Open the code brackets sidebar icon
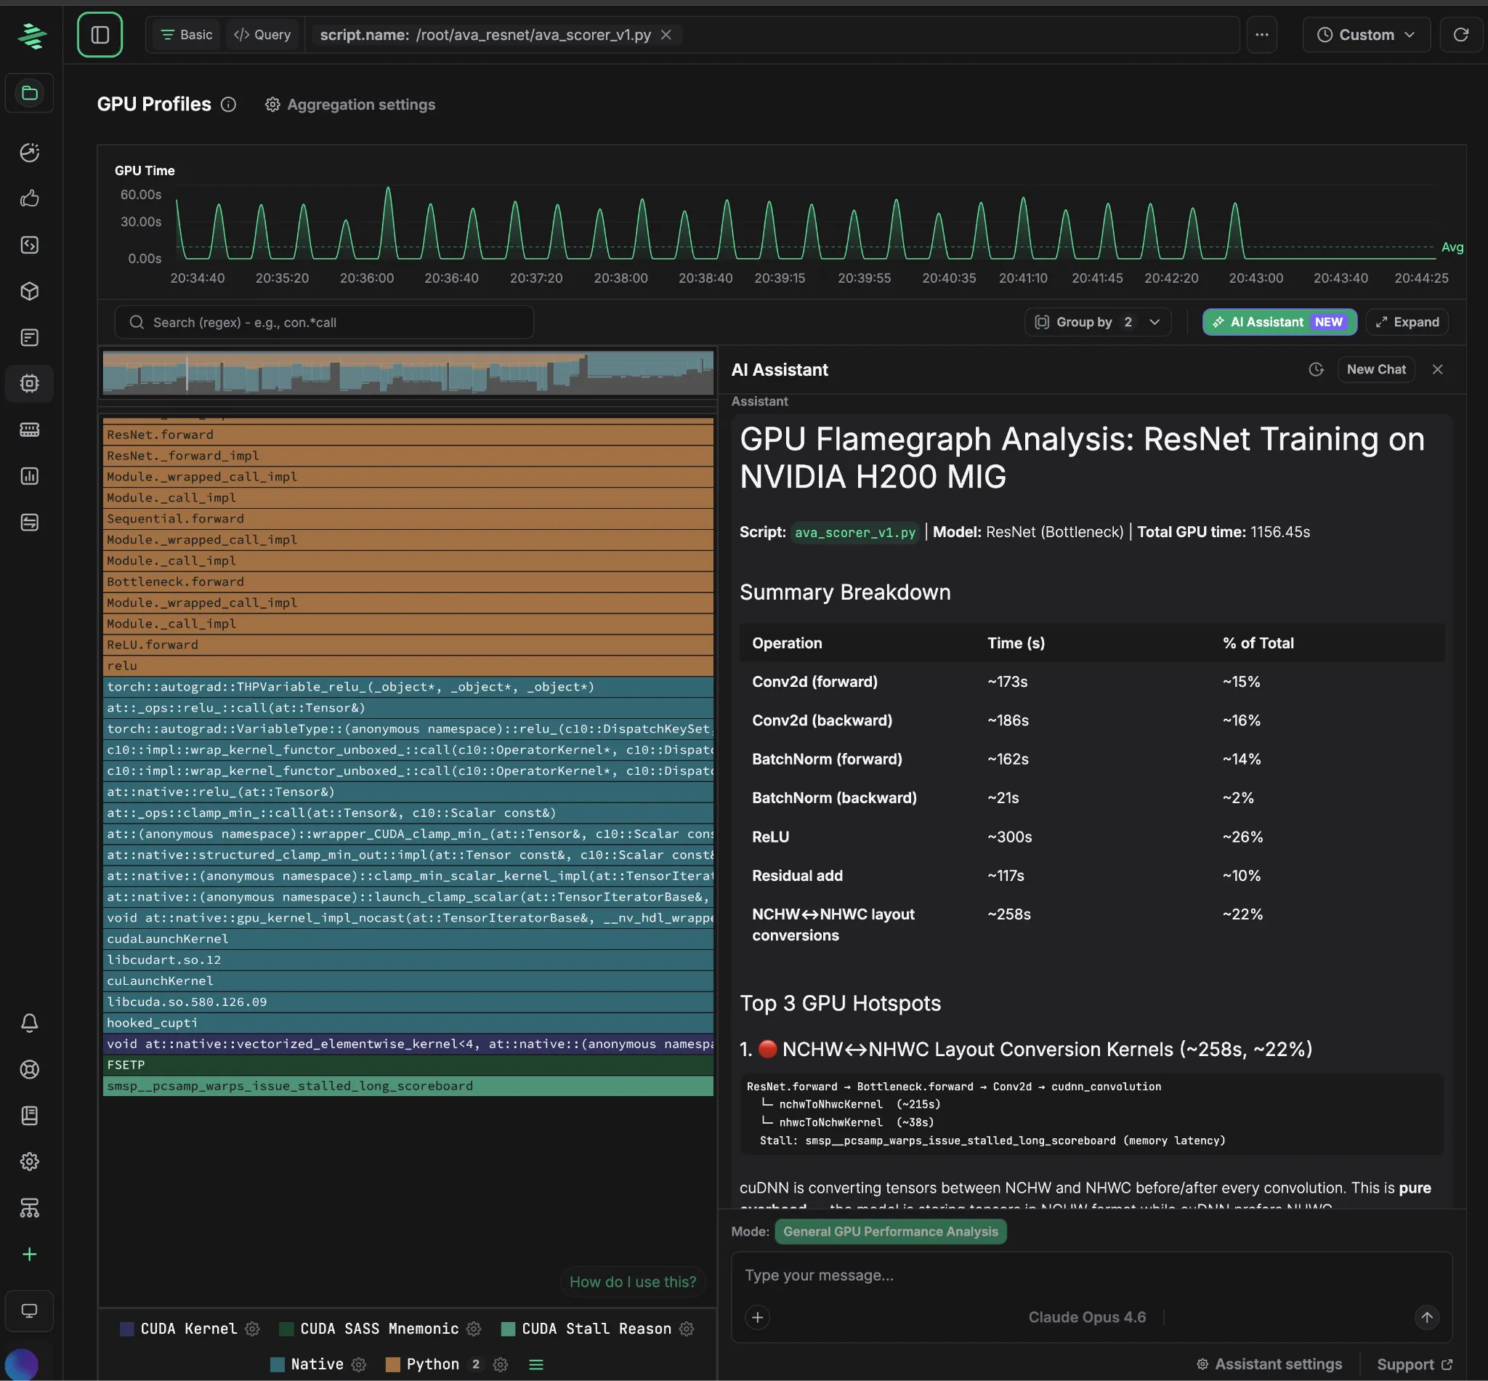 [x=30, y=245]
